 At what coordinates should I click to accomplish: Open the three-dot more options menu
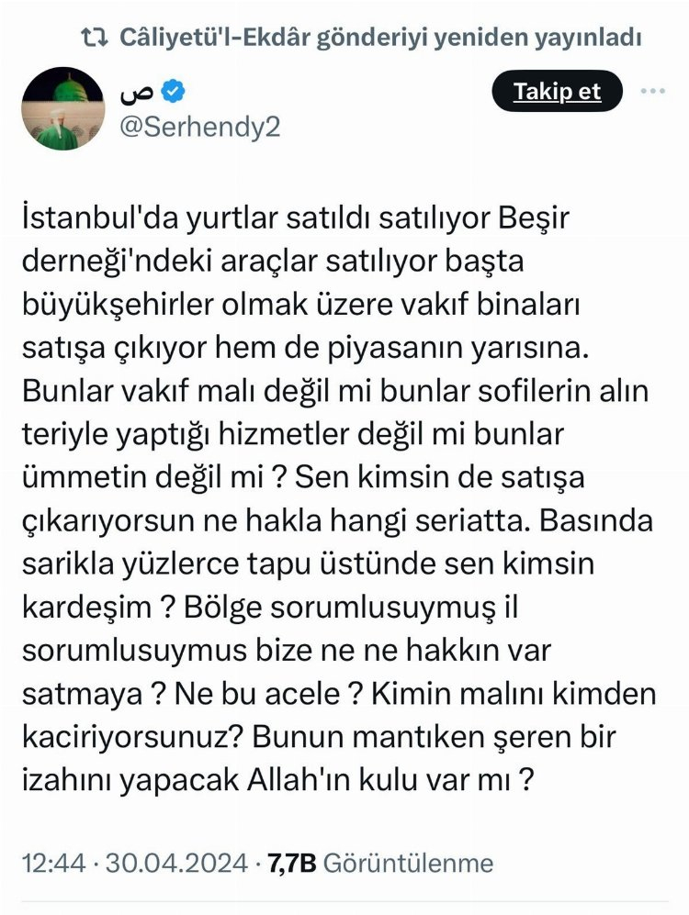tap(651, 91)
